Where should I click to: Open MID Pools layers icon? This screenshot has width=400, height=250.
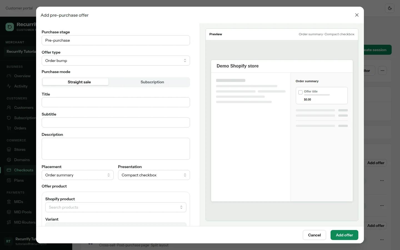[x=9, y=212]
